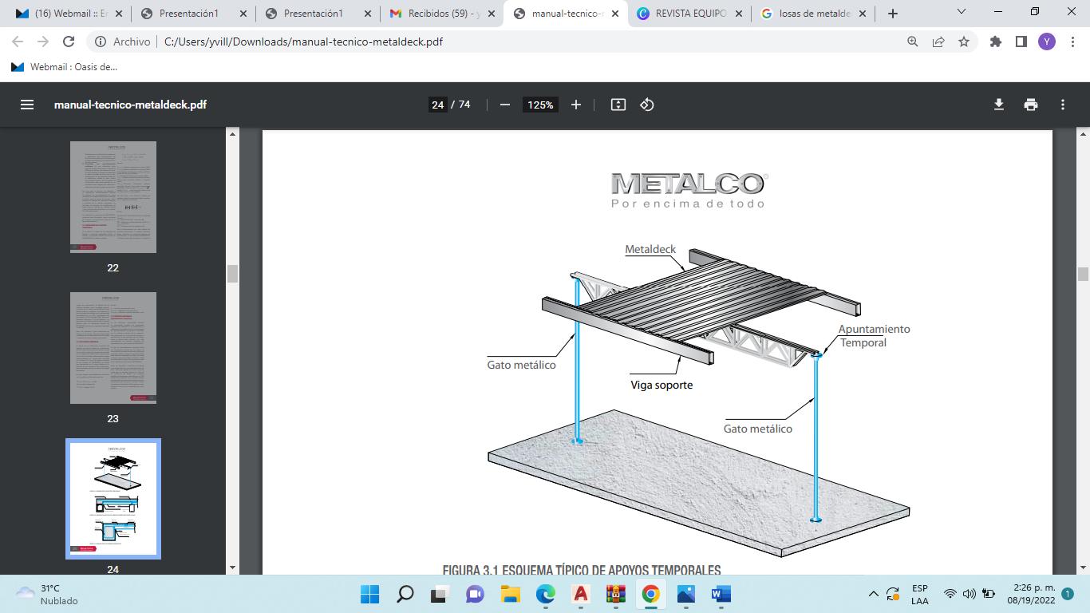Open the Webmail : Oasis de... bookmark
Screen dimensions: 1090x613
65,67
